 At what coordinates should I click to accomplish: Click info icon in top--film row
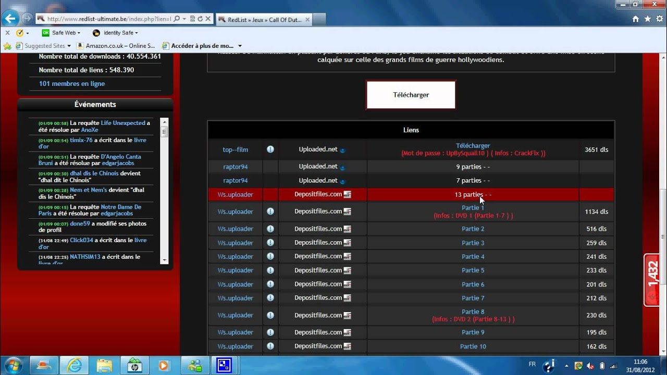(x=270, y=149)
